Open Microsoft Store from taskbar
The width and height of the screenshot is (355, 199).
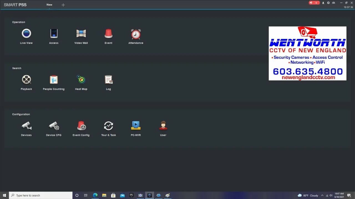click(113, 195)
